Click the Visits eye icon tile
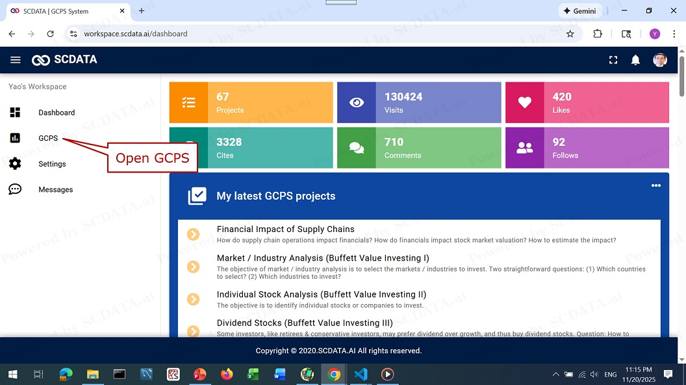The width and height of the screenshot is (686, 385). coord(357,102)
